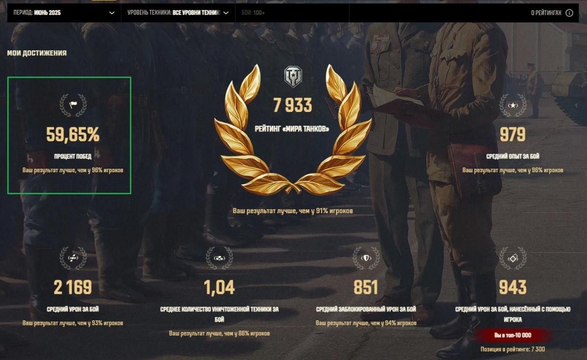Screen dimensions: 587x360
Task: Select the highlighted Процент побед card
Action: (x=69, y=135)
